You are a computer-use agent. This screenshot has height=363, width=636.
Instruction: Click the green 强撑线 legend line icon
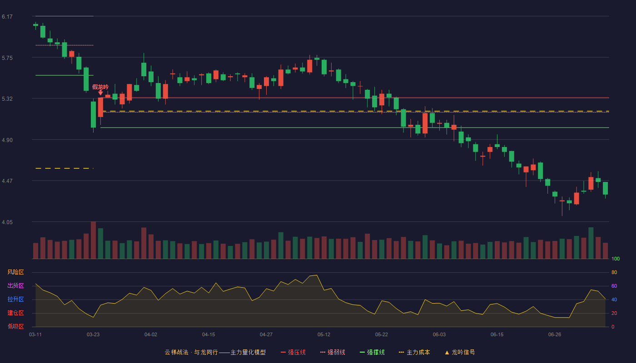click(363, 352)
